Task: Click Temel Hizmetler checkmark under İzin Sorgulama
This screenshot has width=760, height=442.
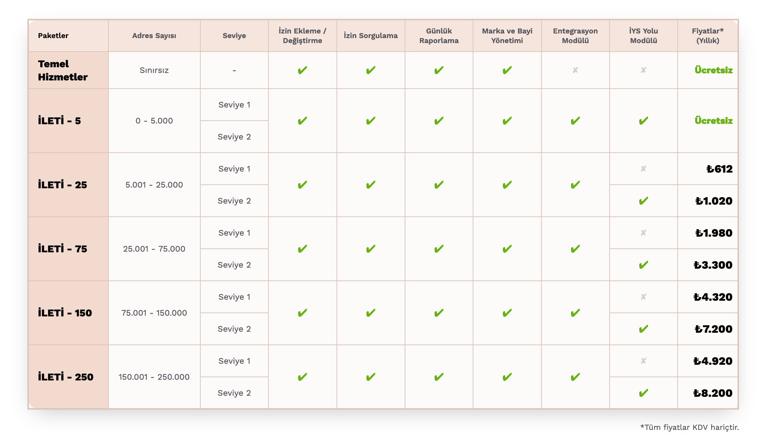Action: (x=370, y=70)
